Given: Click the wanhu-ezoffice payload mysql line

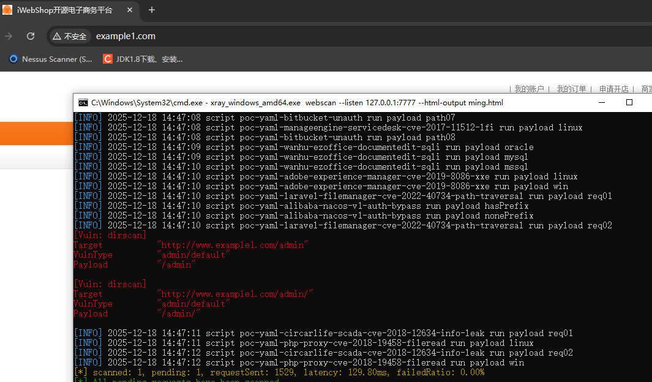Looking at the screenshot, I should (301, 157).
